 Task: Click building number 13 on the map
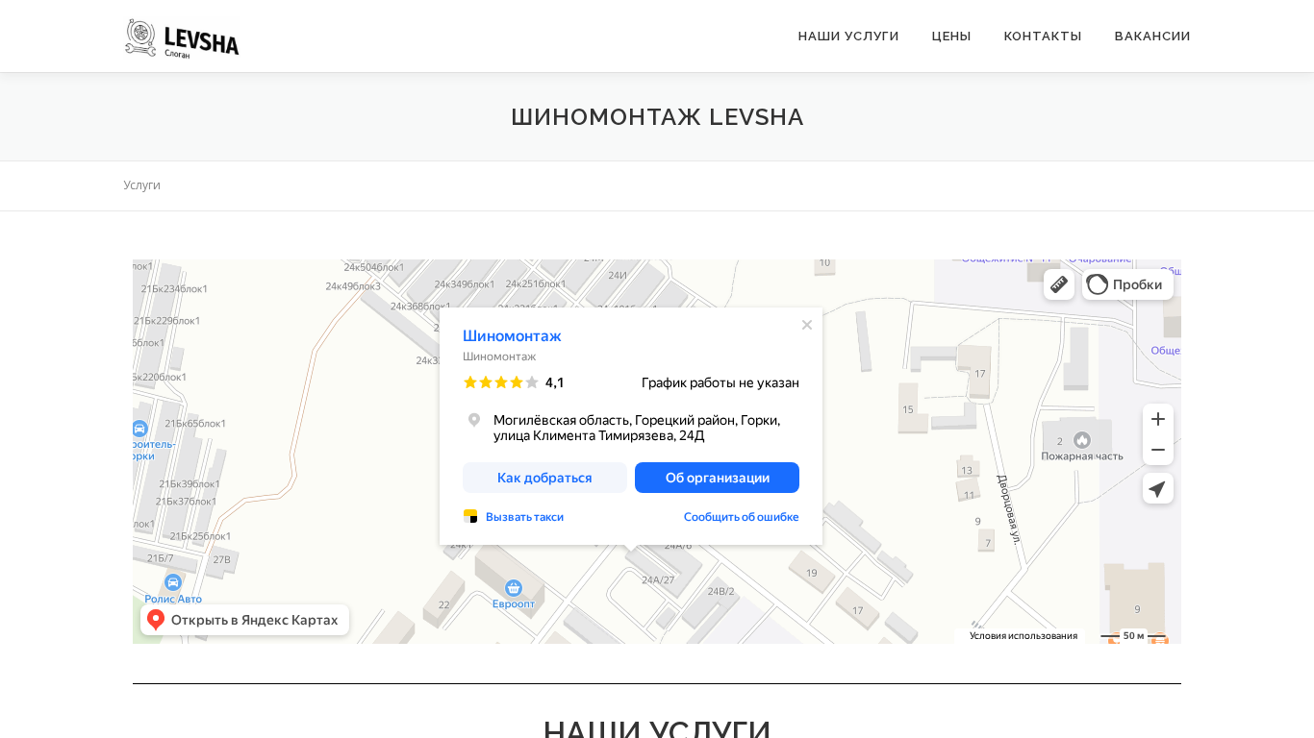click(967, 471)
